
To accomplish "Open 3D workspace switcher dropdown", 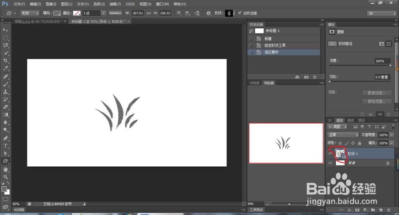I will tap(381, 14).
